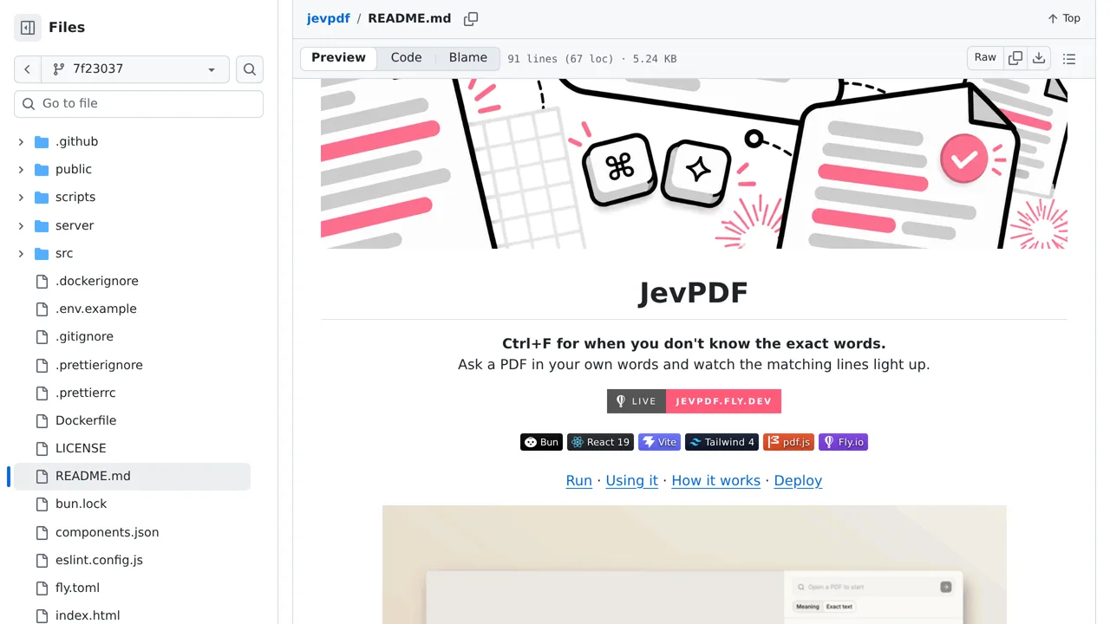Click the Vite badge
Viewport: 1110px width, 624px height.
(x=659, y=442)
